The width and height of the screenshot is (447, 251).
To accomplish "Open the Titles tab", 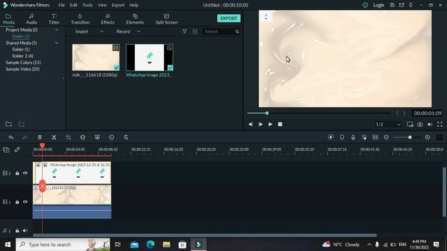I will [x=54, y=19].
